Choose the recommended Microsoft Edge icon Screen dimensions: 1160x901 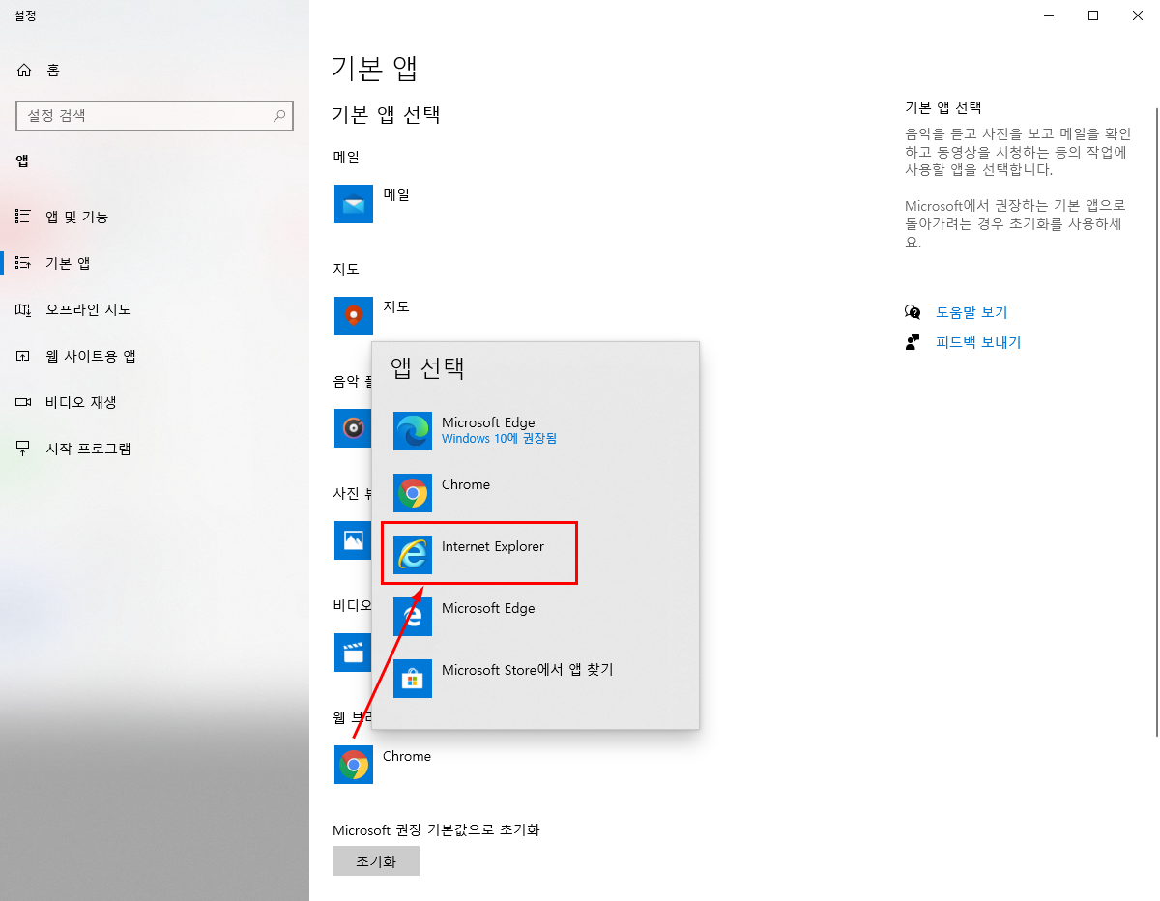click(x=413, y=431)
